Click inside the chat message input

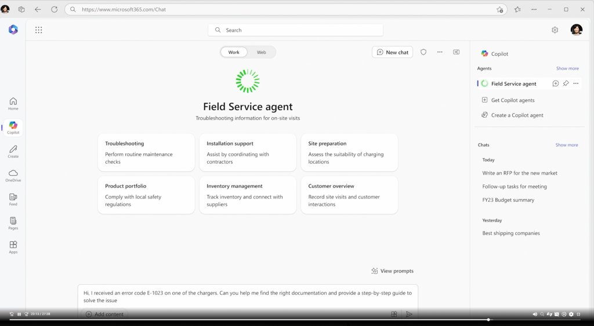pos(248,296)
